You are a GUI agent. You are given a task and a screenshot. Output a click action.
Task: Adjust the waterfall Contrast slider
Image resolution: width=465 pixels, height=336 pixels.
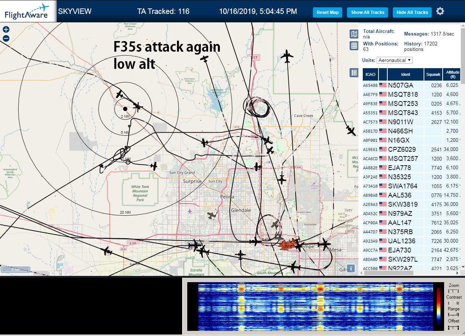[453, 303]
